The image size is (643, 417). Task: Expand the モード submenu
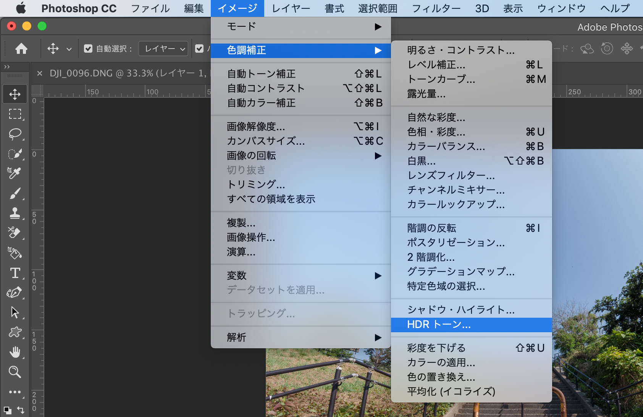(301, 26)
